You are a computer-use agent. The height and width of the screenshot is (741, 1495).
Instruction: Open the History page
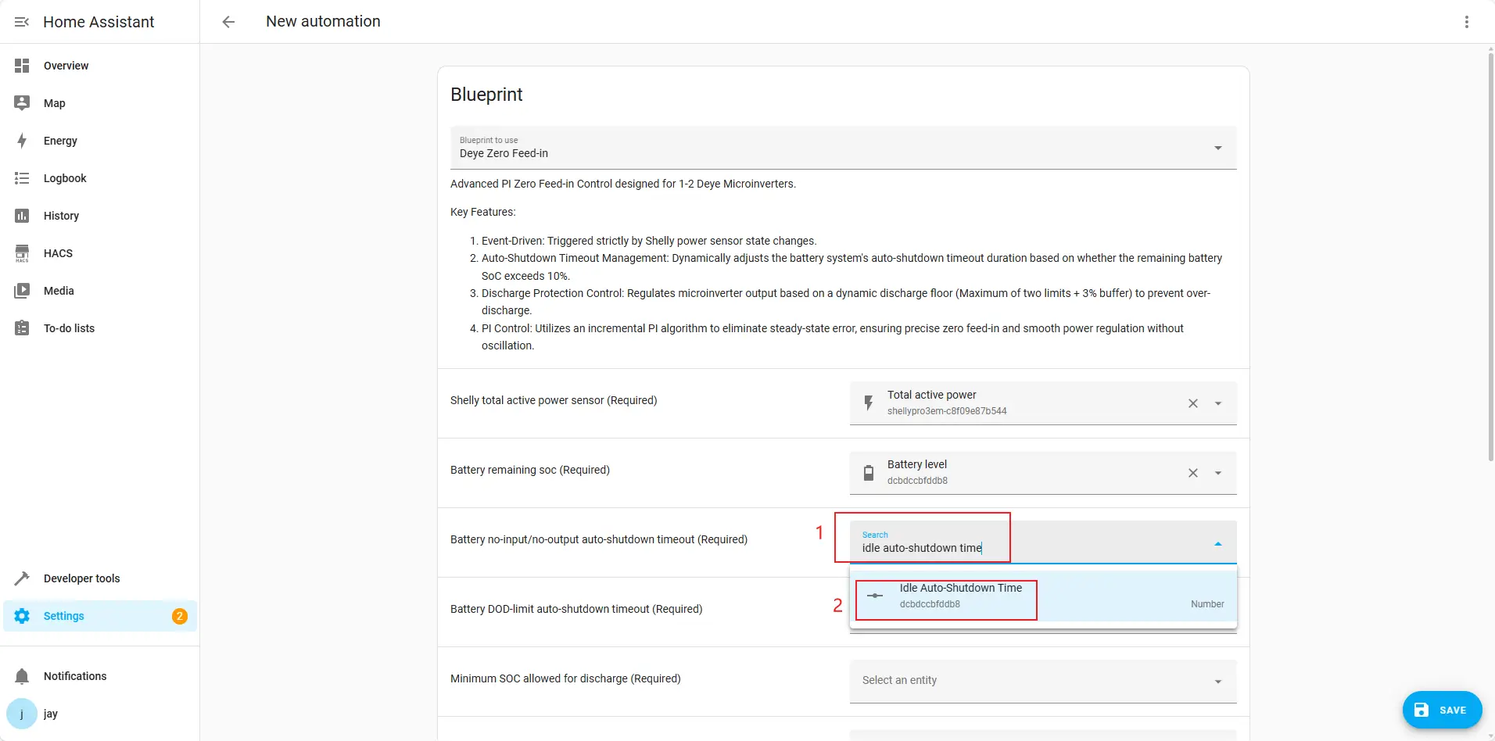click(61, 216)
